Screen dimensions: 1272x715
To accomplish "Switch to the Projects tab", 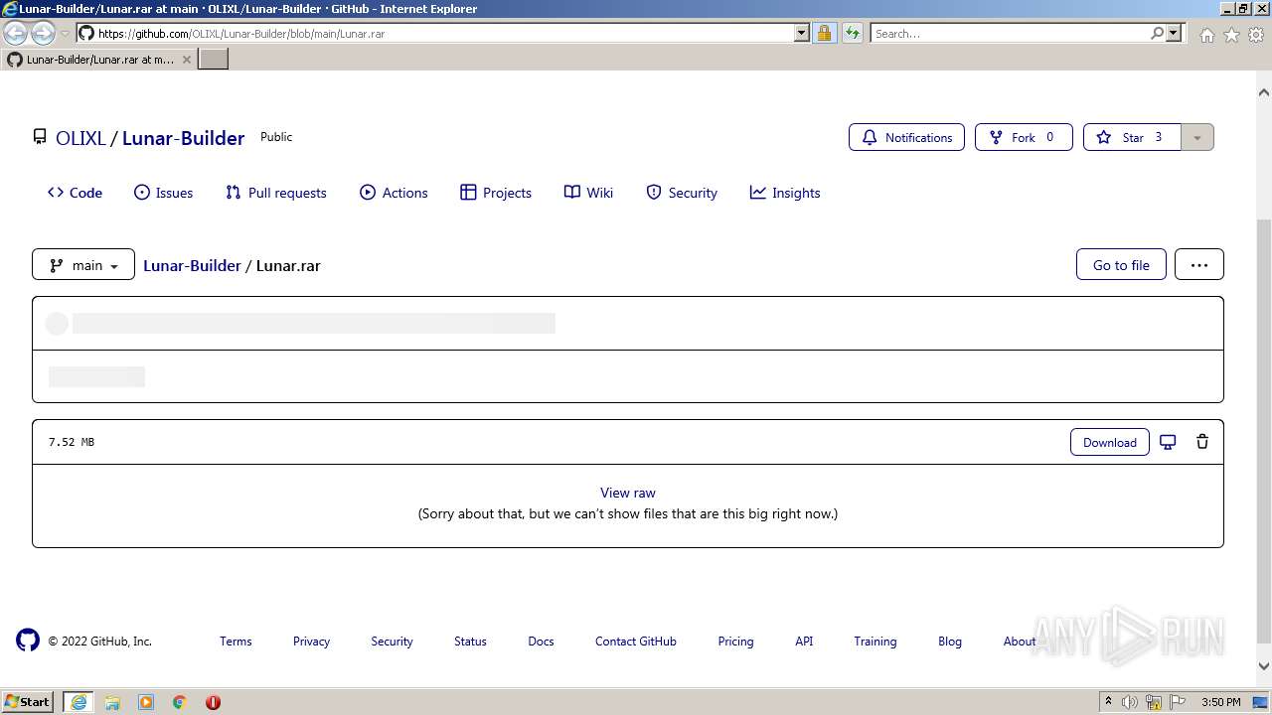I will [496, 193].
